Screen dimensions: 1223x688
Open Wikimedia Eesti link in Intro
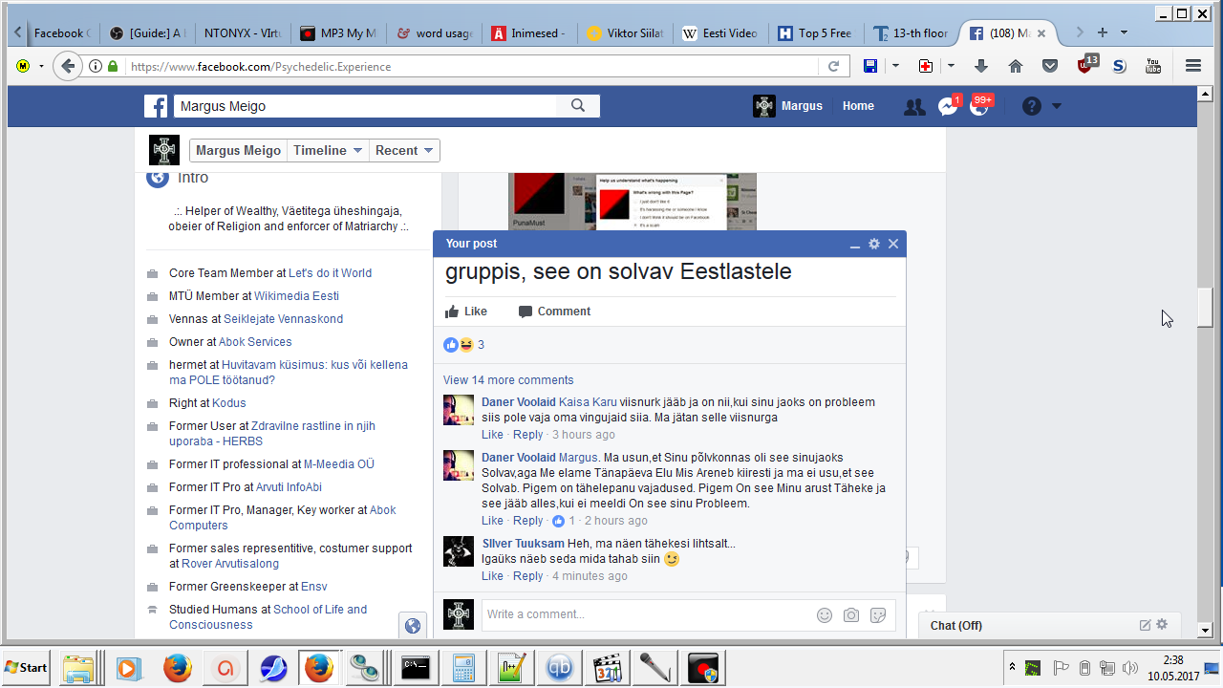(x=296, y=296)
